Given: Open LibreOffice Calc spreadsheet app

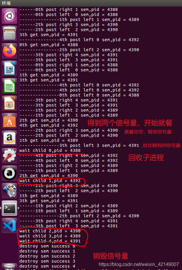Looking at the screenshot, I should click(9, 86).
